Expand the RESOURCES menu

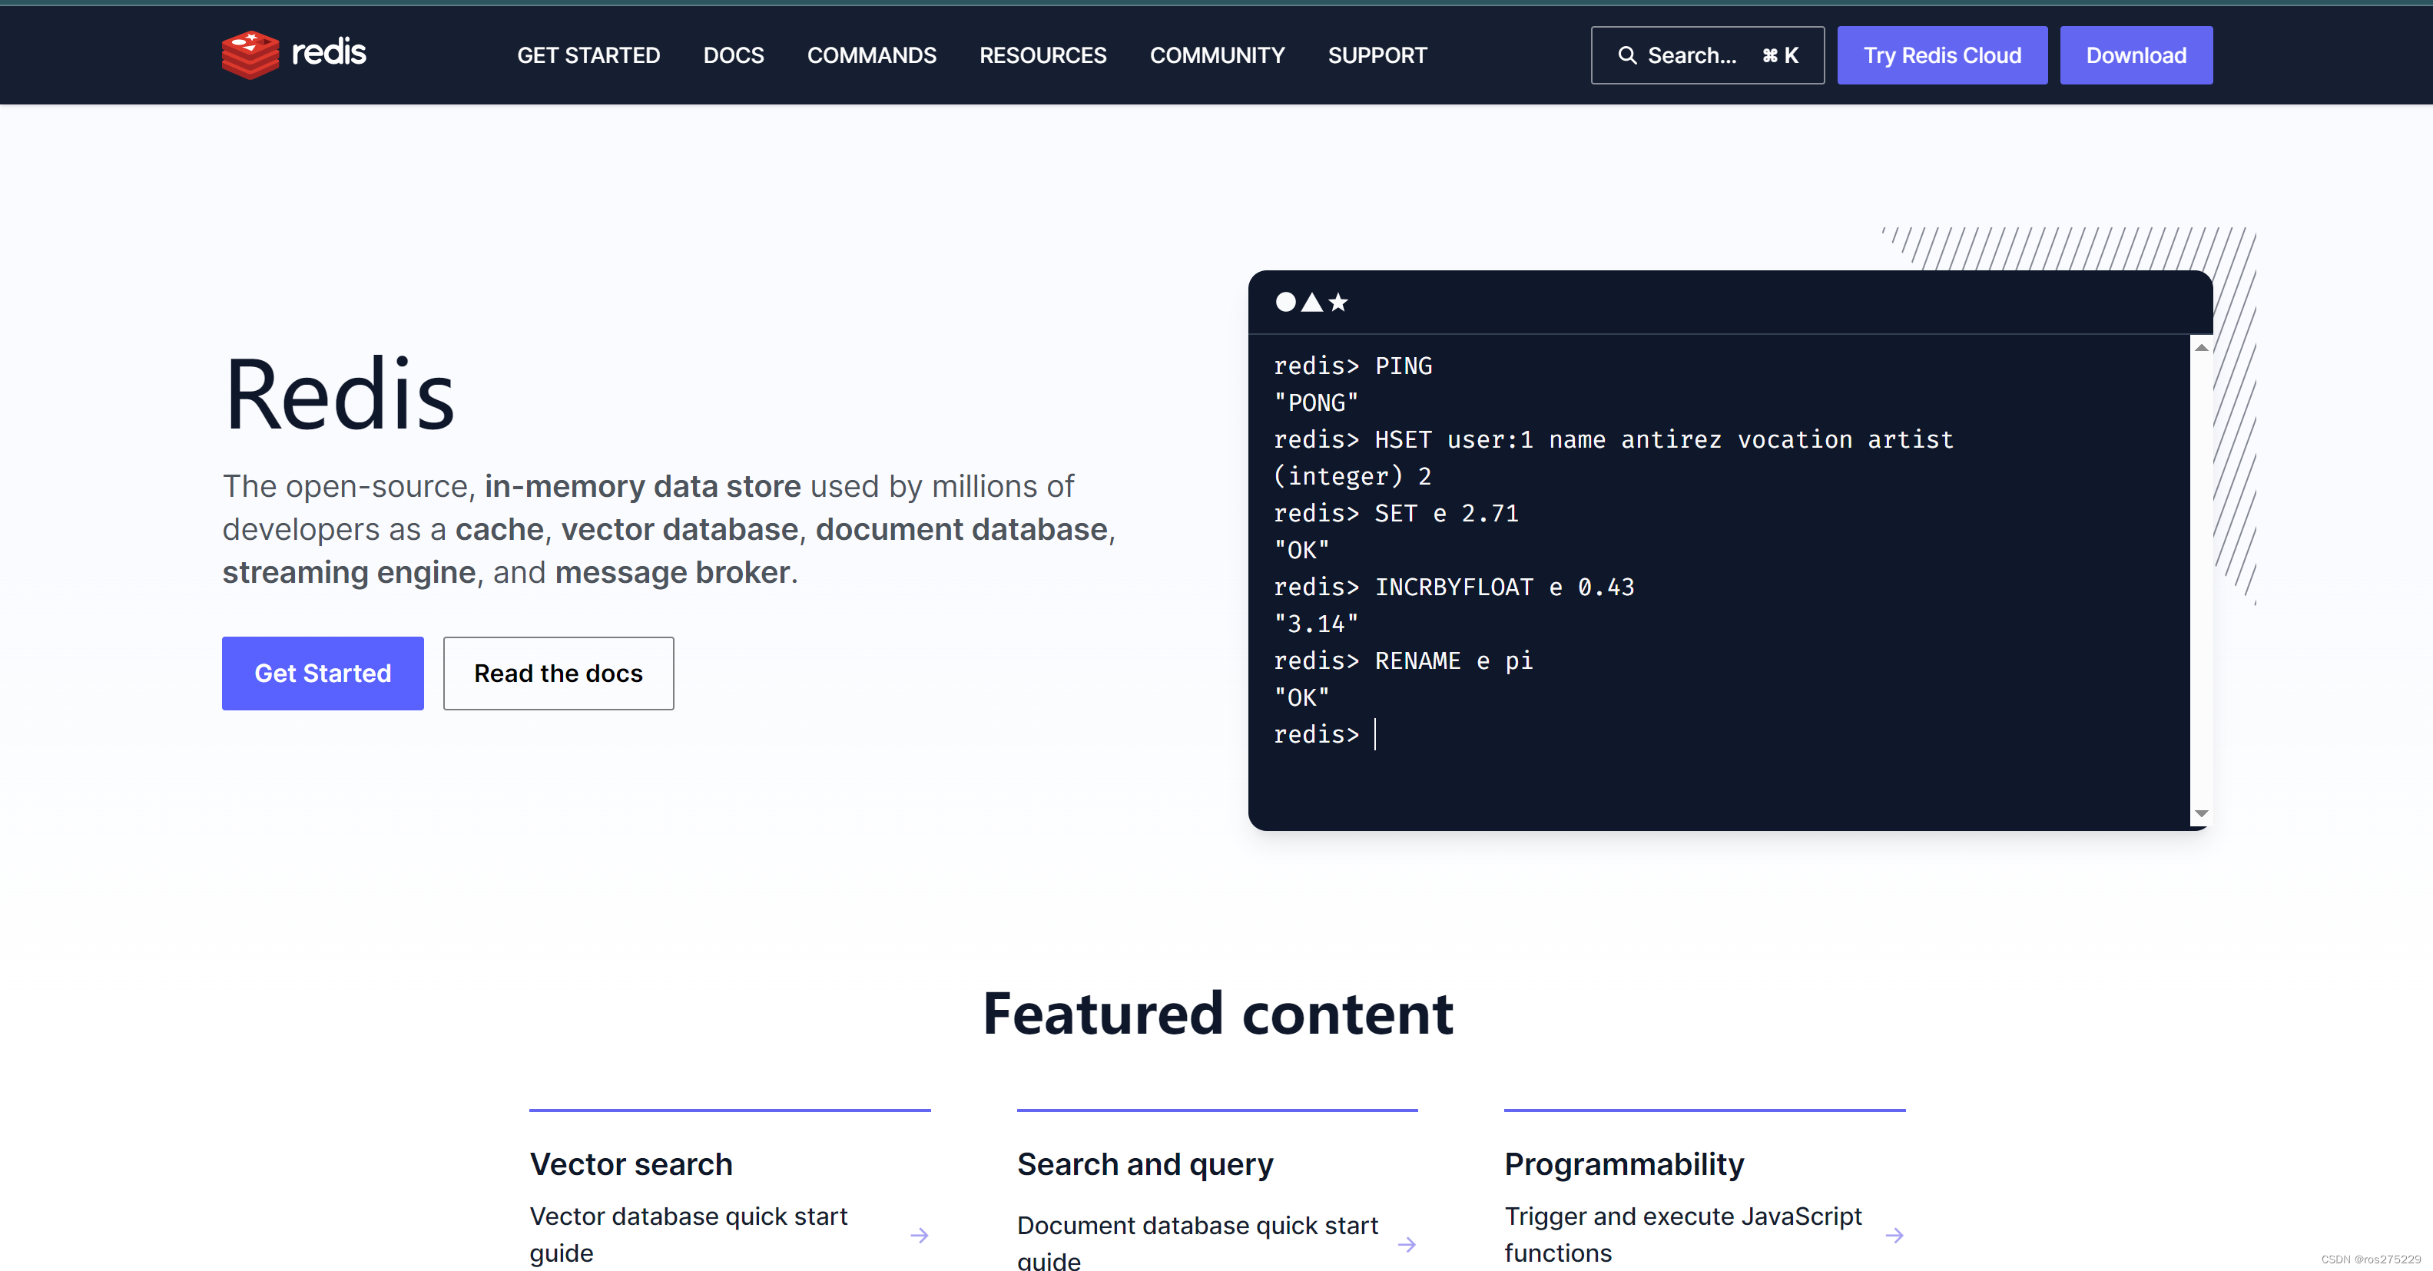(x=1042, y=56)
